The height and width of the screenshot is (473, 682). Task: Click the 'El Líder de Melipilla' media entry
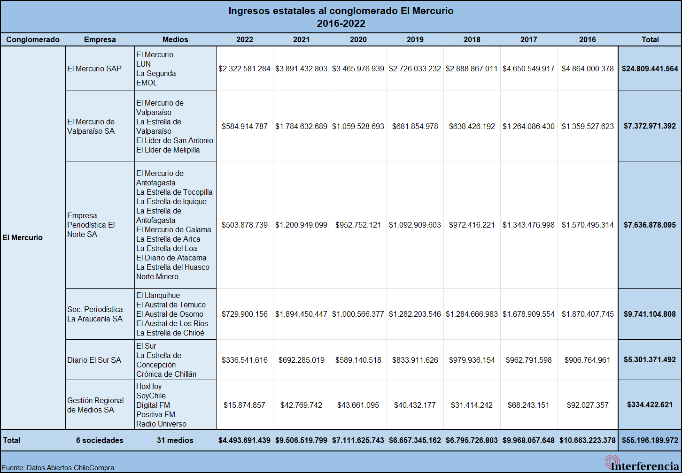click(168, 150)
